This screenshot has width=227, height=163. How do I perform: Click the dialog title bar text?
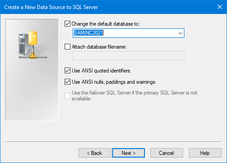tap(51, 7)
